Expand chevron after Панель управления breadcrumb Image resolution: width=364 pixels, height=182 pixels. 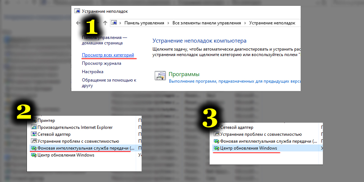(168, 23)
